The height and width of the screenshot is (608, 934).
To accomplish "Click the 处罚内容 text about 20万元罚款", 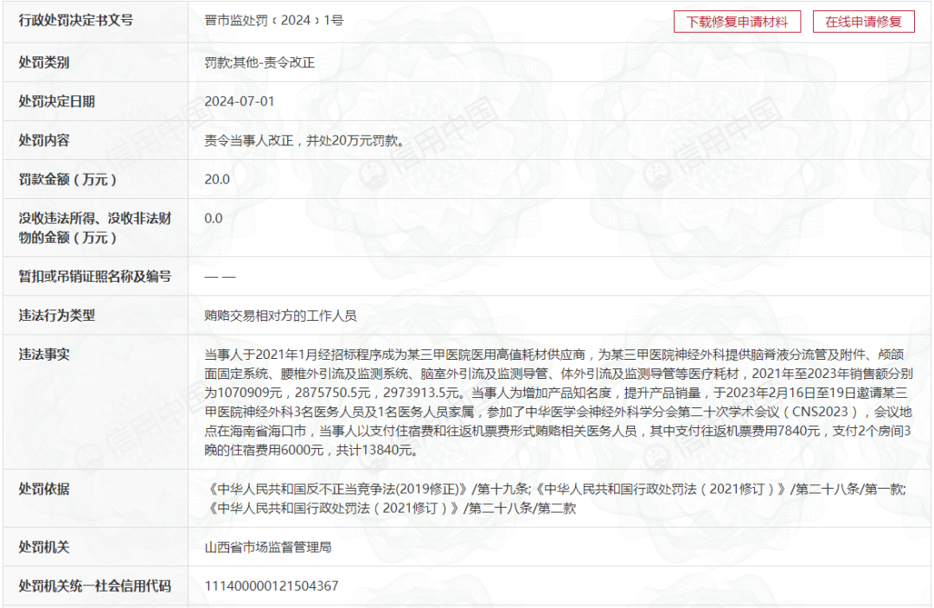I will (304, 140).
